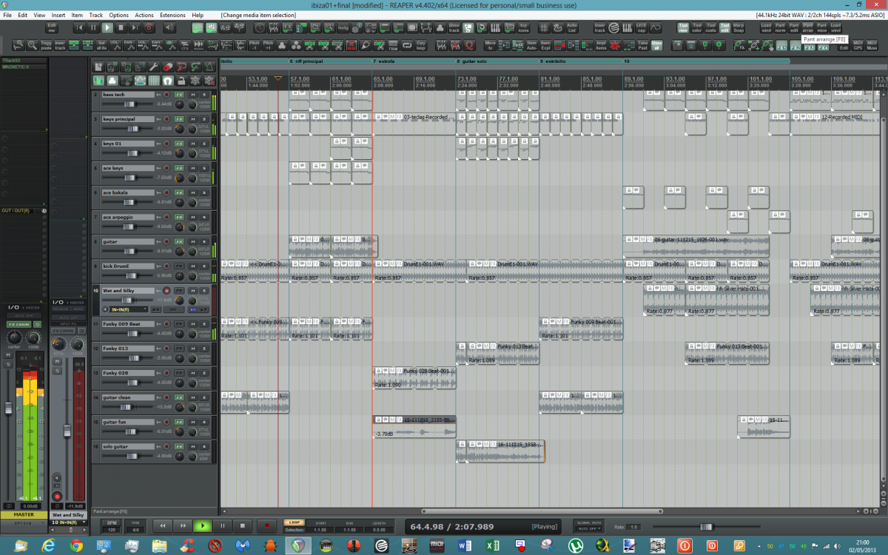Click the record button in top toolbar
Screen dimensions: 888x555
click(x=149, y=27)
